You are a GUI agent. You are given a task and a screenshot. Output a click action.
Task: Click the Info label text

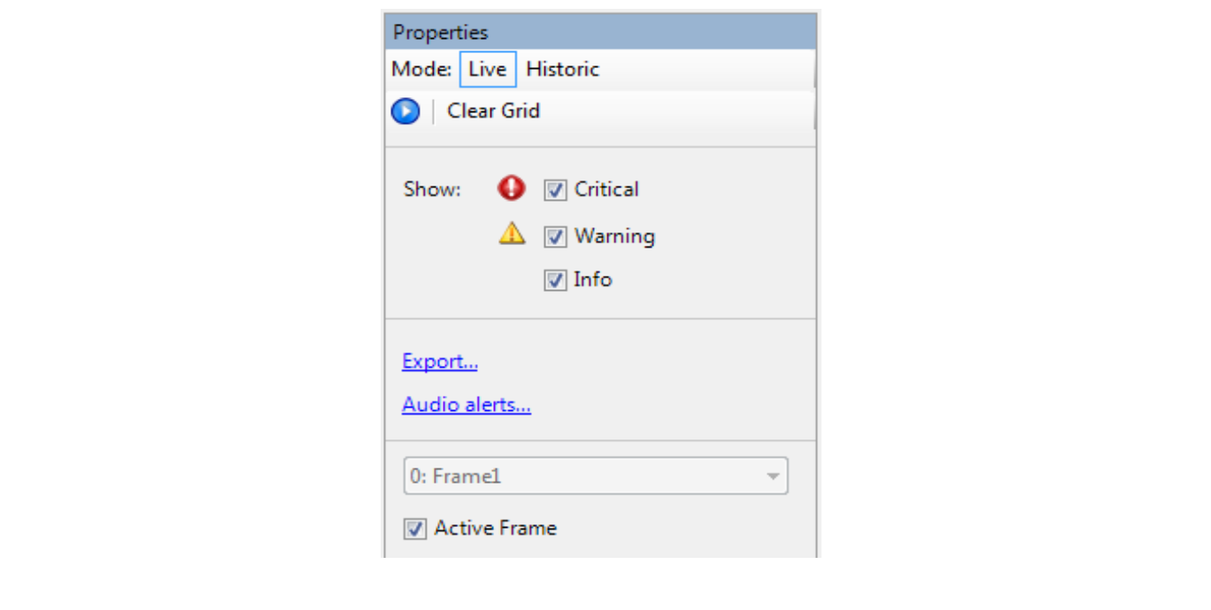[593, 280]
